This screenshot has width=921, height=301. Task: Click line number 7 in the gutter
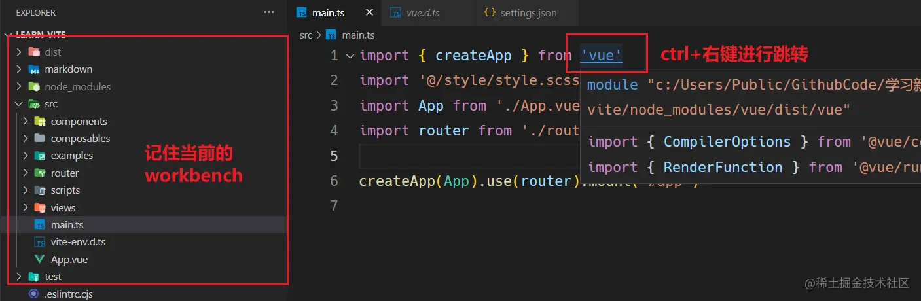coord(334,205)
